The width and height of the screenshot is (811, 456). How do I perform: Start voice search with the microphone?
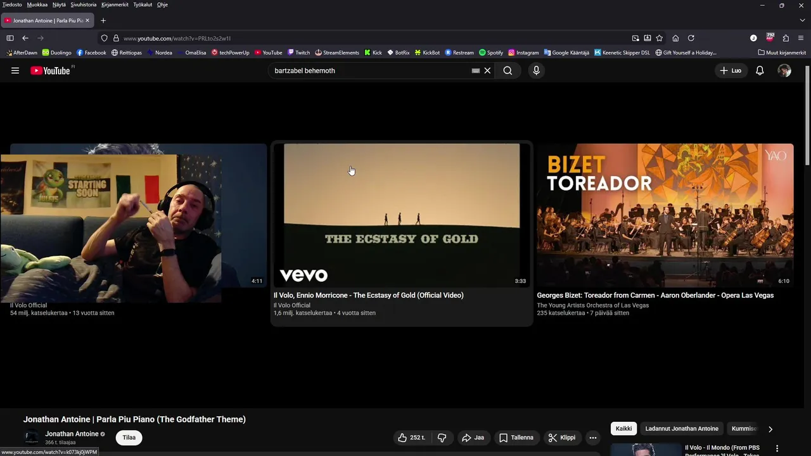536,71
